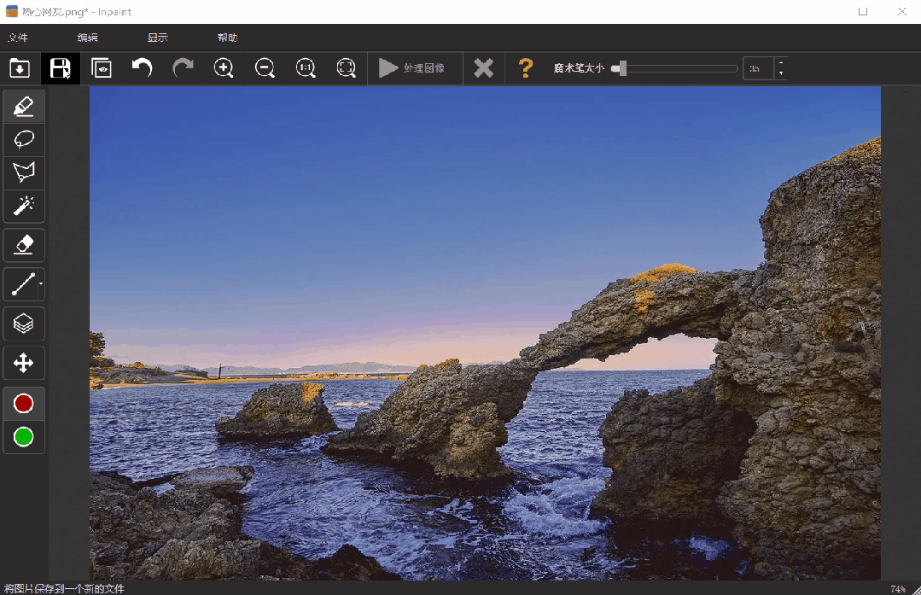Click the open image file icon
The width and height of the screenshot is (921, 595).
pyautogui.click(x=20, y=68)
